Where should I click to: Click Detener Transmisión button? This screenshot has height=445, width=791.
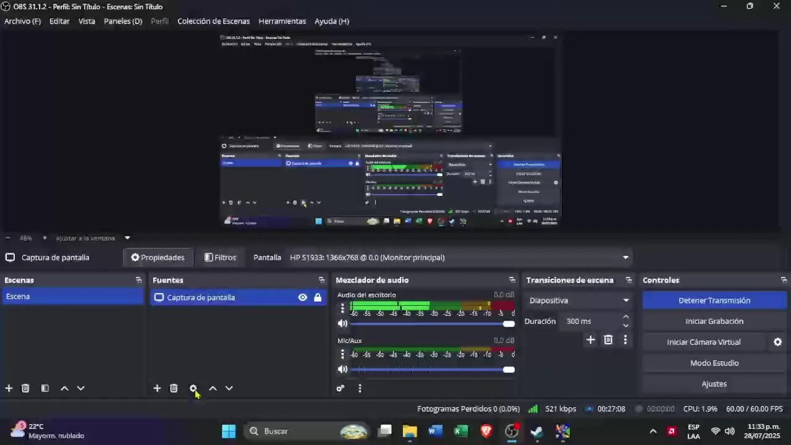click(x=714, y=300)
